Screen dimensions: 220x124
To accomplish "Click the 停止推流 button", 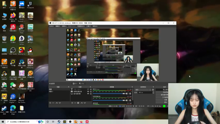I will point(162,90).
